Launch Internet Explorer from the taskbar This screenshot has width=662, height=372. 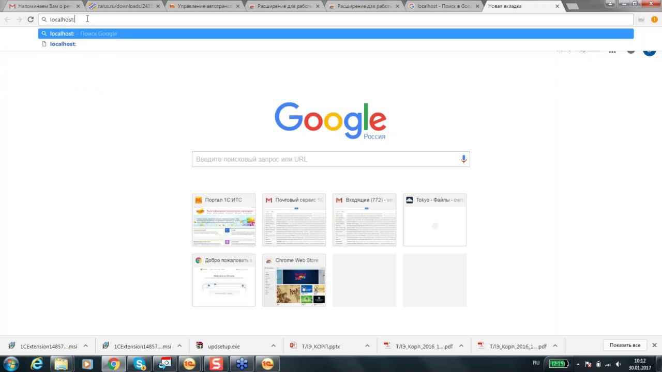pos(37,364)
